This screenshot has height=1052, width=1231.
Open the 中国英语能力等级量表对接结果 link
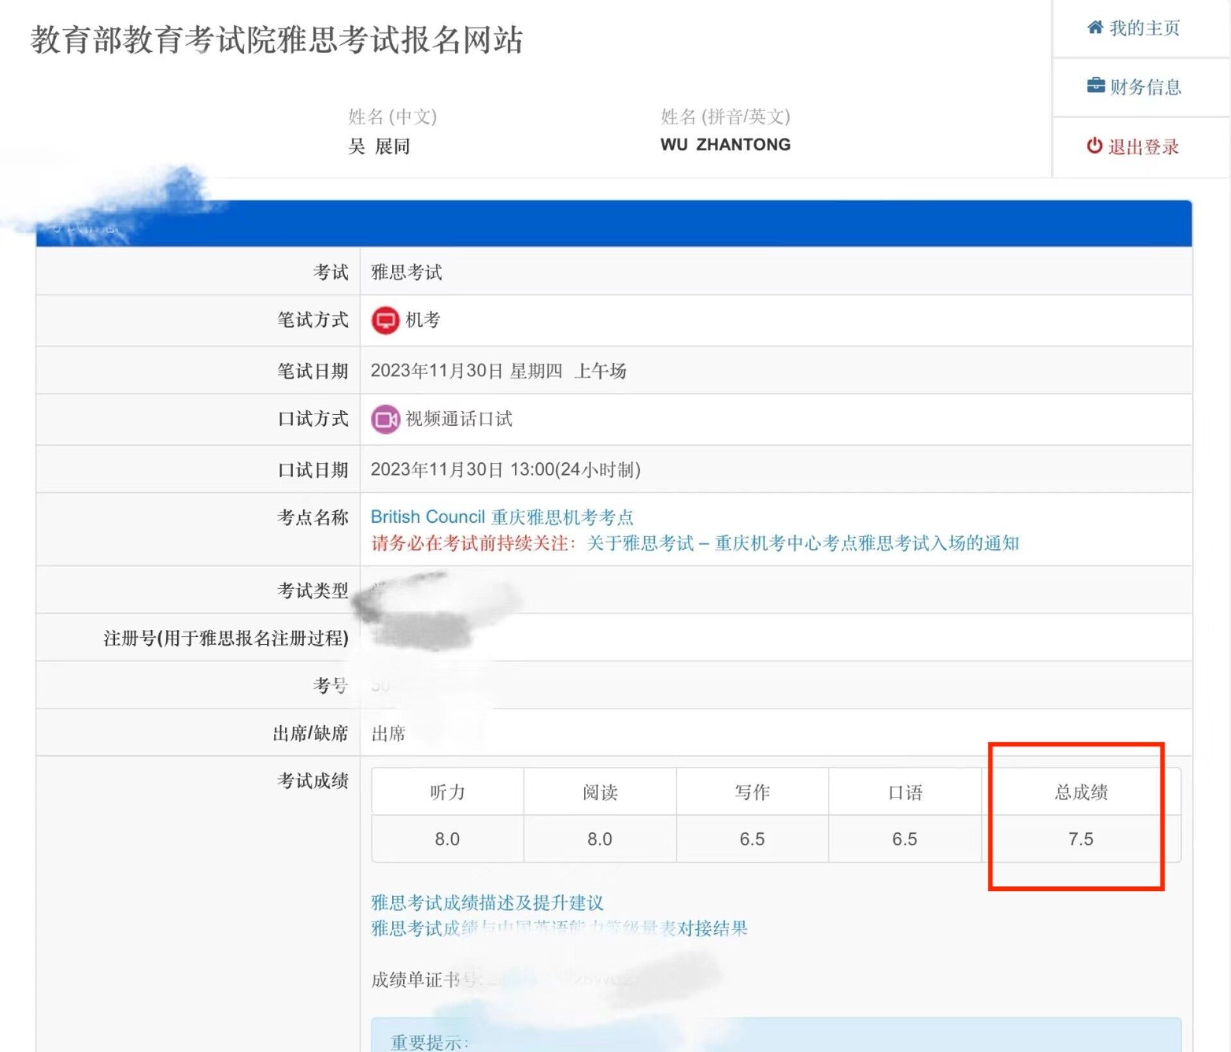point(558,929)
